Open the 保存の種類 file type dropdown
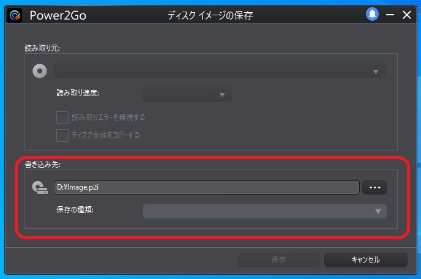This screenshot has height=279, width=421. coord(265,211)
